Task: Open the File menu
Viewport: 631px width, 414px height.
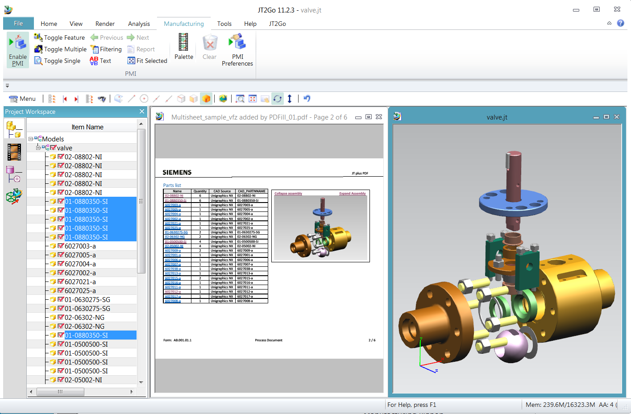Action: [x=18, y=24]
